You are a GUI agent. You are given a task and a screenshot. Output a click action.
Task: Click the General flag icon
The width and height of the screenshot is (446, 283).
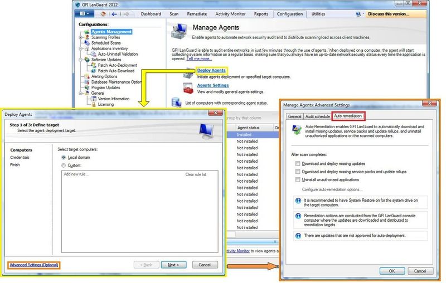(87, 93)
